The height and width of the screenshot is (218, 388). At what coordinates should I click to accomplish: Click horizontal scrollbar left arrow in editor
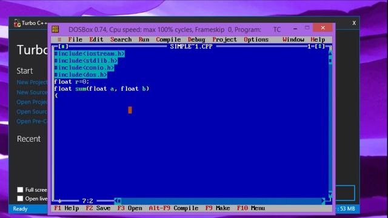116,201
